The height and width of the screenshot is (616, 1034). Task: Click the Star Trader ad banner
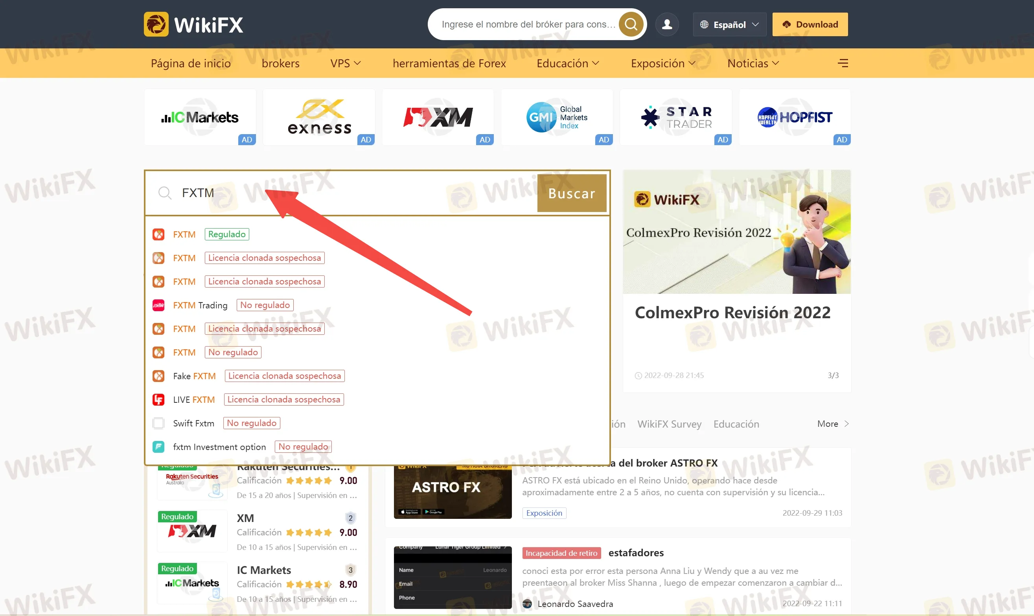676,118
